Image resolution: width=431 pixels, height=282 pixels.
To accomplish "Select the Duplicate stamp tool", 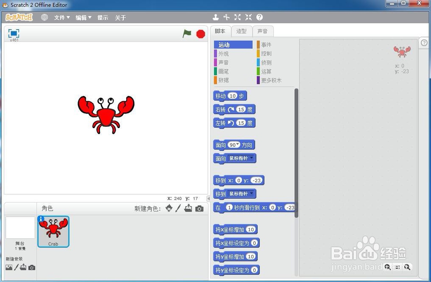I will coord(216,17).
